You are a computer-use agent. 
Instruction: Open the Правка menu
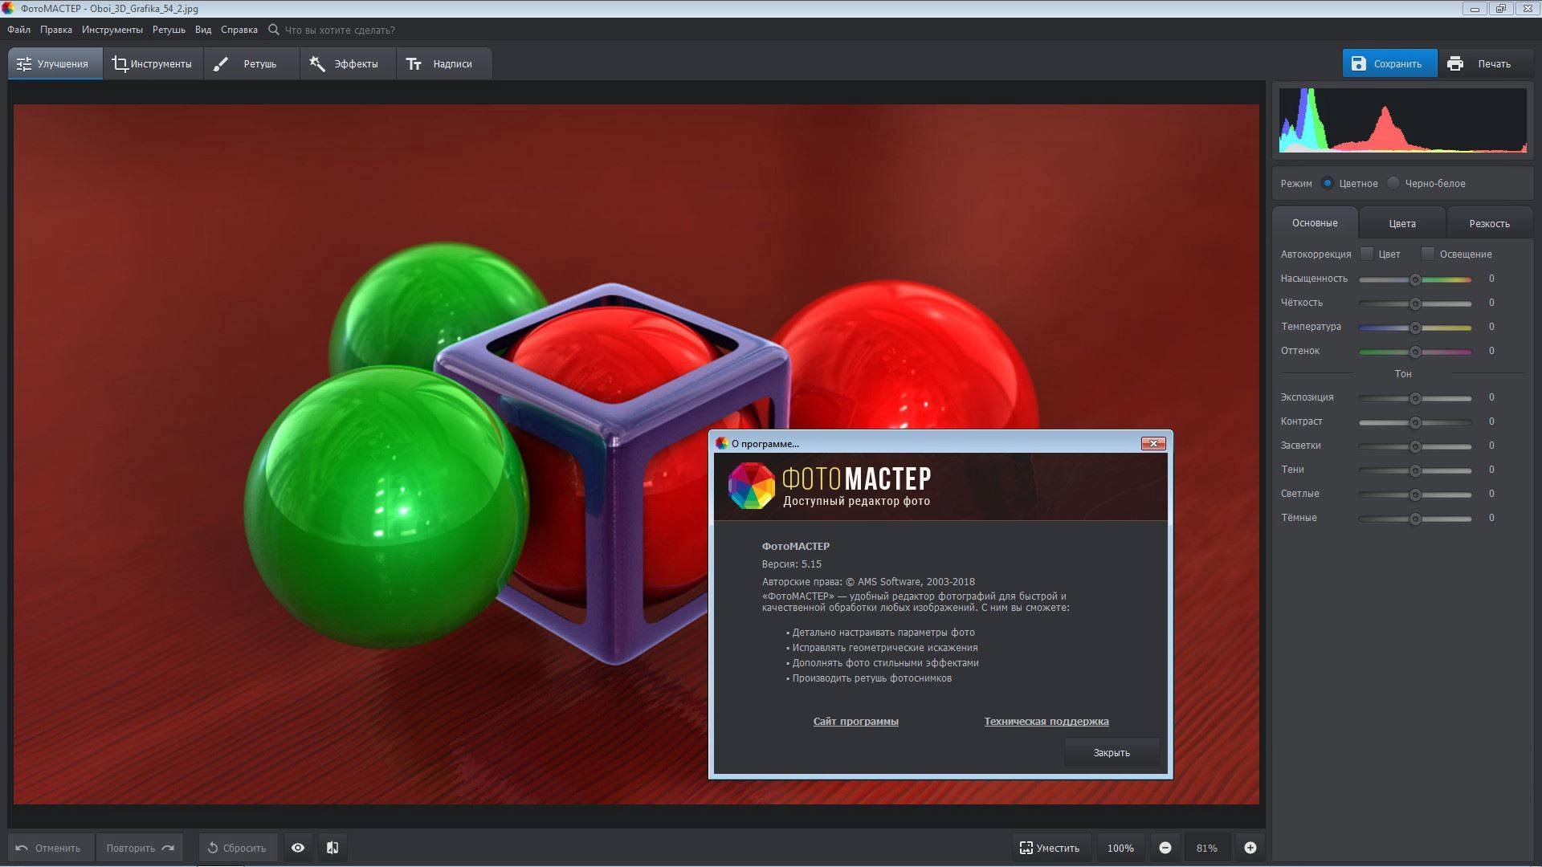pos(56,30)
